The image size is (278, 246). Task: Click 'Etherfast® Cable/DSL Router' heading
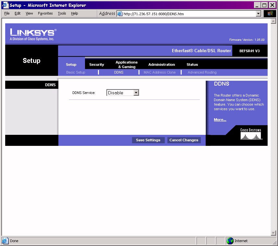click(201, 51)
